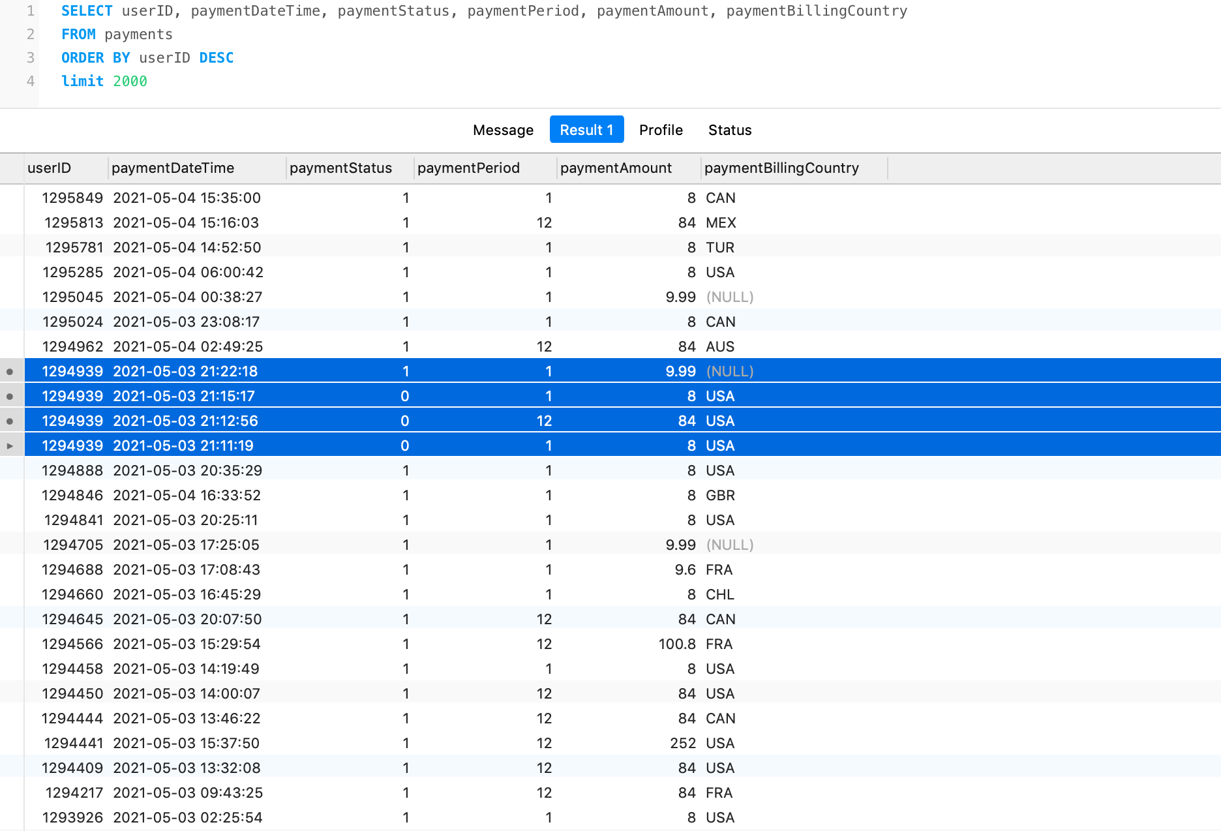Open the Profile tab
Screen dimensions: 1221x831
661,130
